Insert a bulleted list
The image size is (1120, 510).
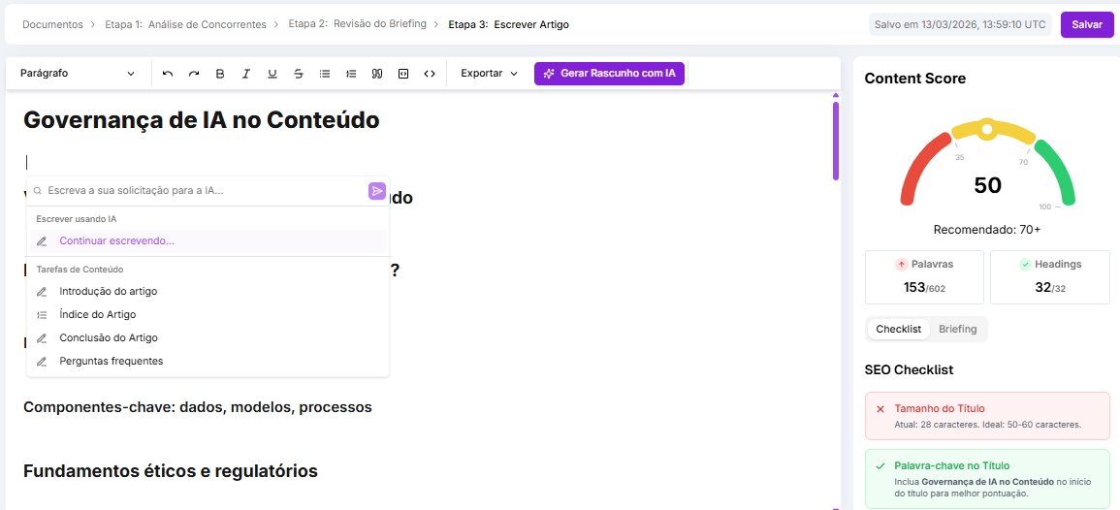tap(325, 74)
